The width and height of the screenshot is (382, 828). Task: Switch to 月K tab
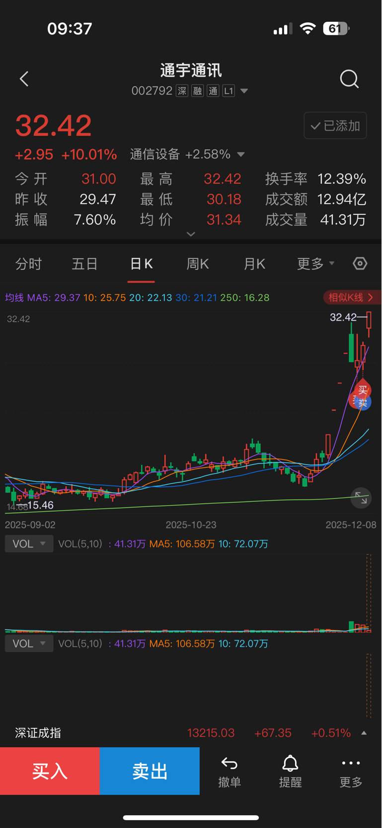coord(254,264)
